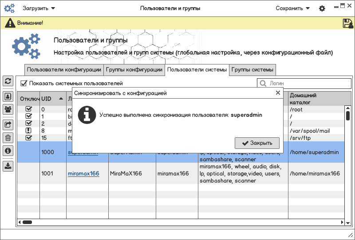Click the info circle sidebar icon
Image resolution: width=355 pixels, height=240 pixels.
click(x=8, y=151)
